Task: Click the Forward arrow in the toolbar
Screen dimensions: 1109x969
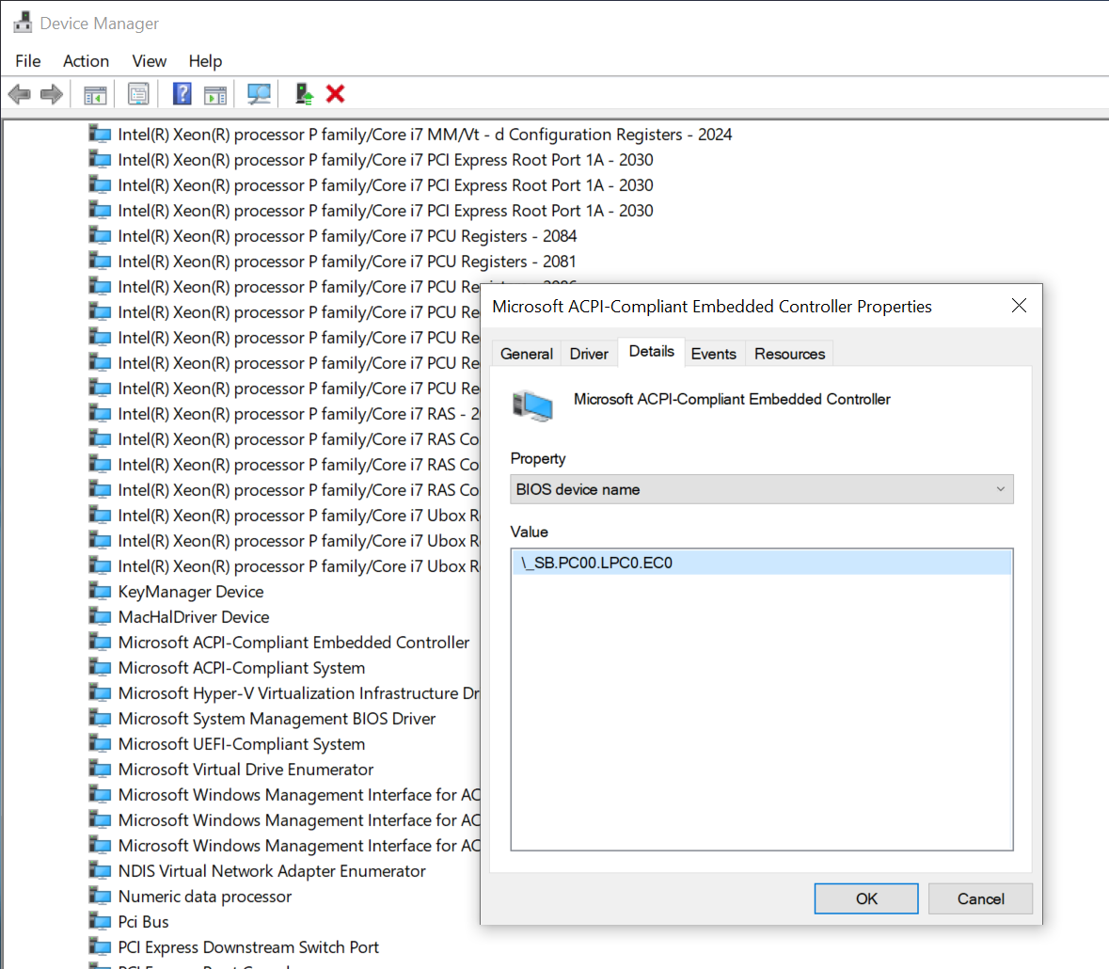Action: [x=52, y=94]
